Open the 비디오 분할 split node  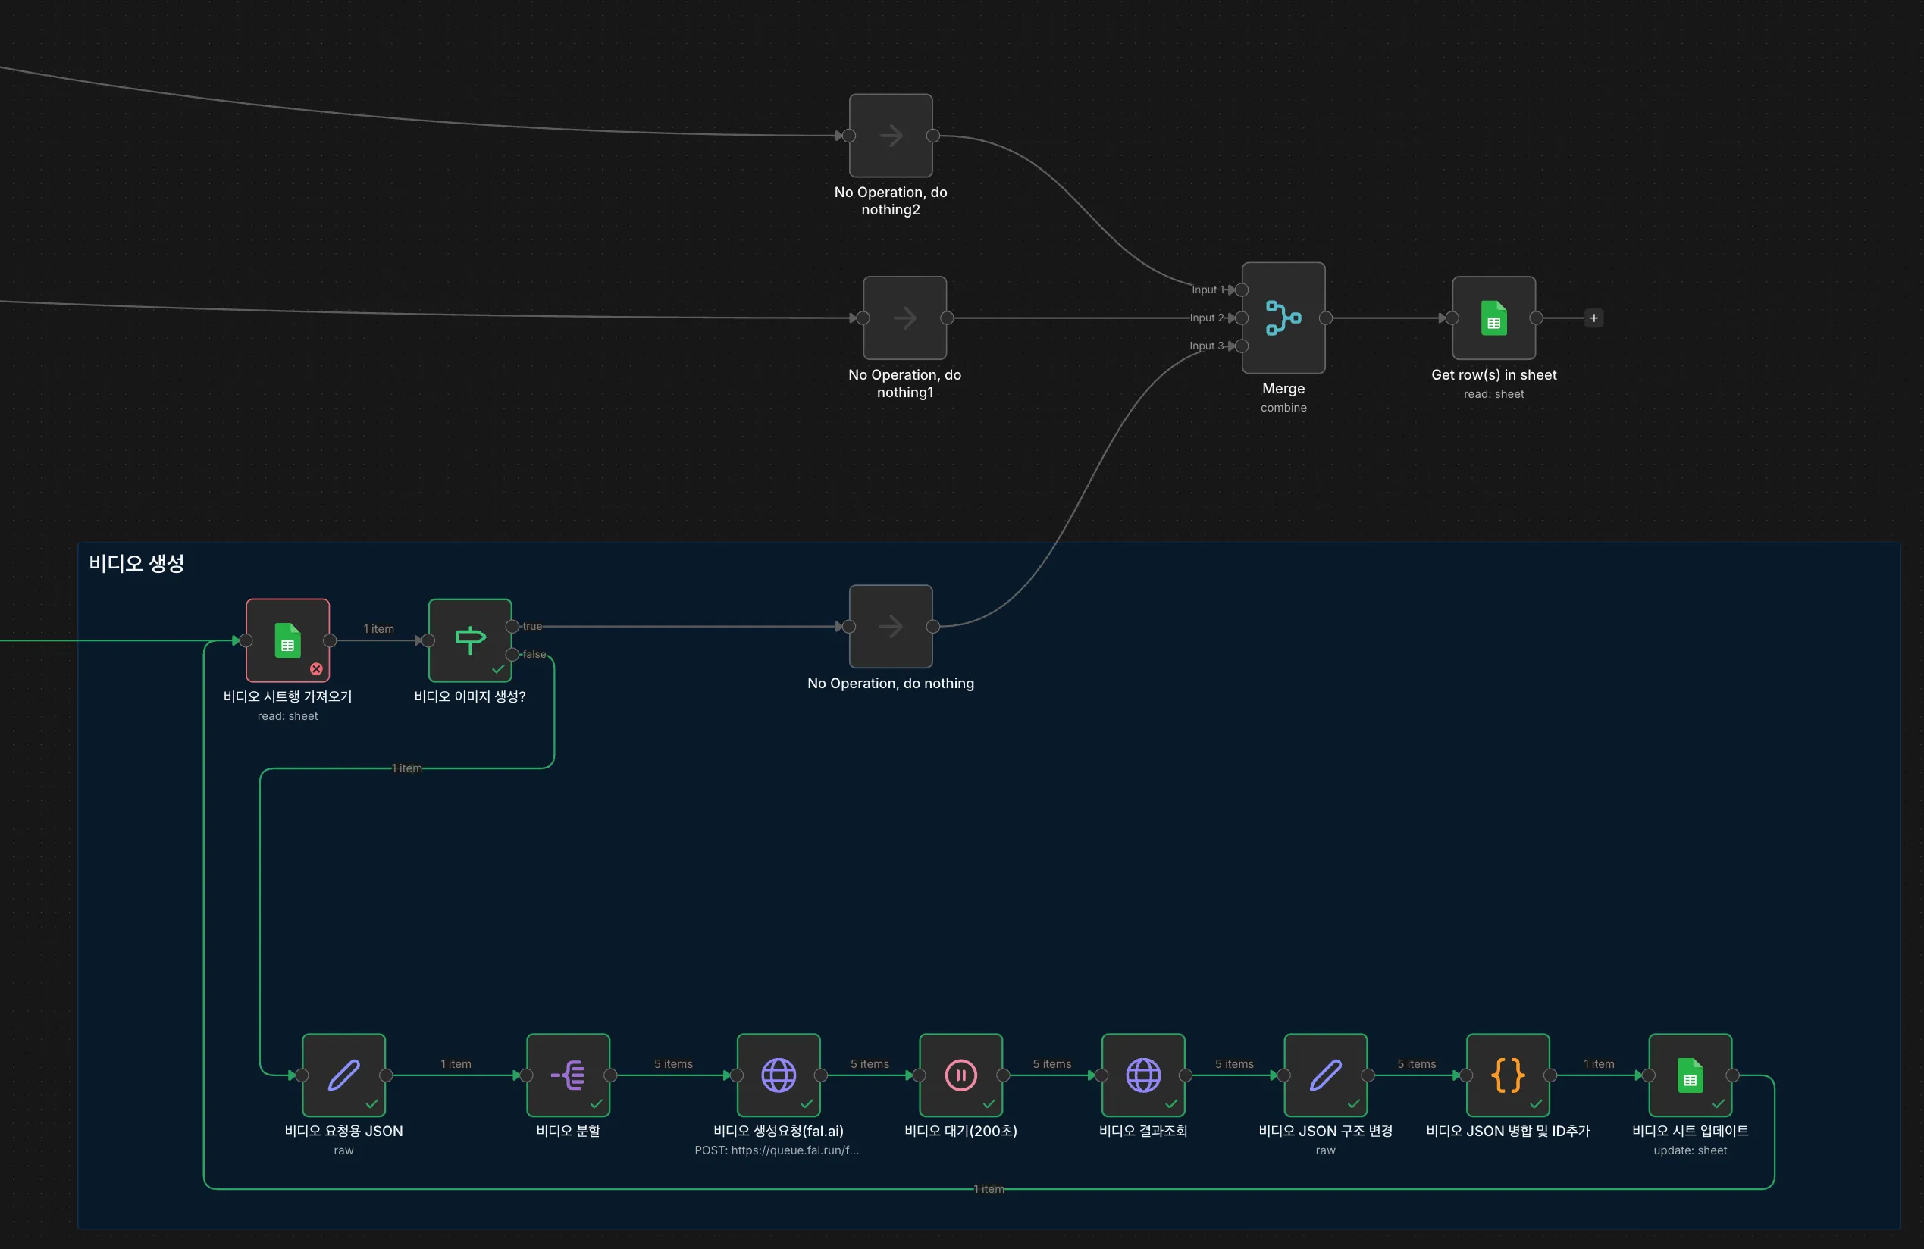click(x=568, y=1075)
